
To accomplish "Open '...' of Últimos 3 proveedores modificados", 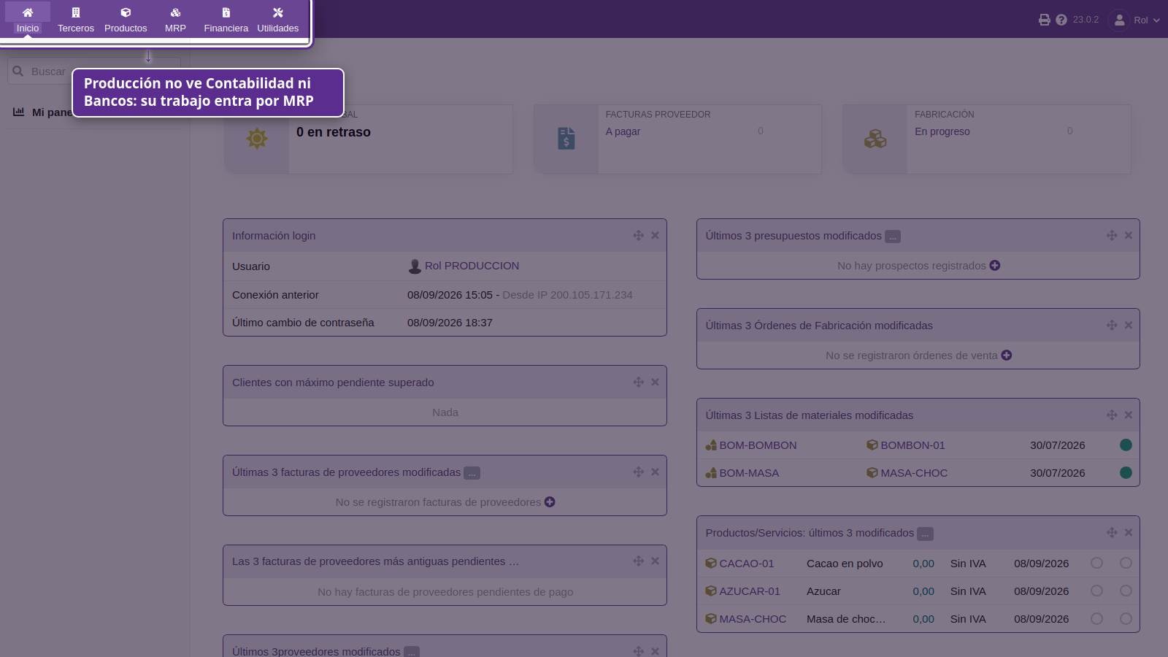I will click(x=412, y=652).
